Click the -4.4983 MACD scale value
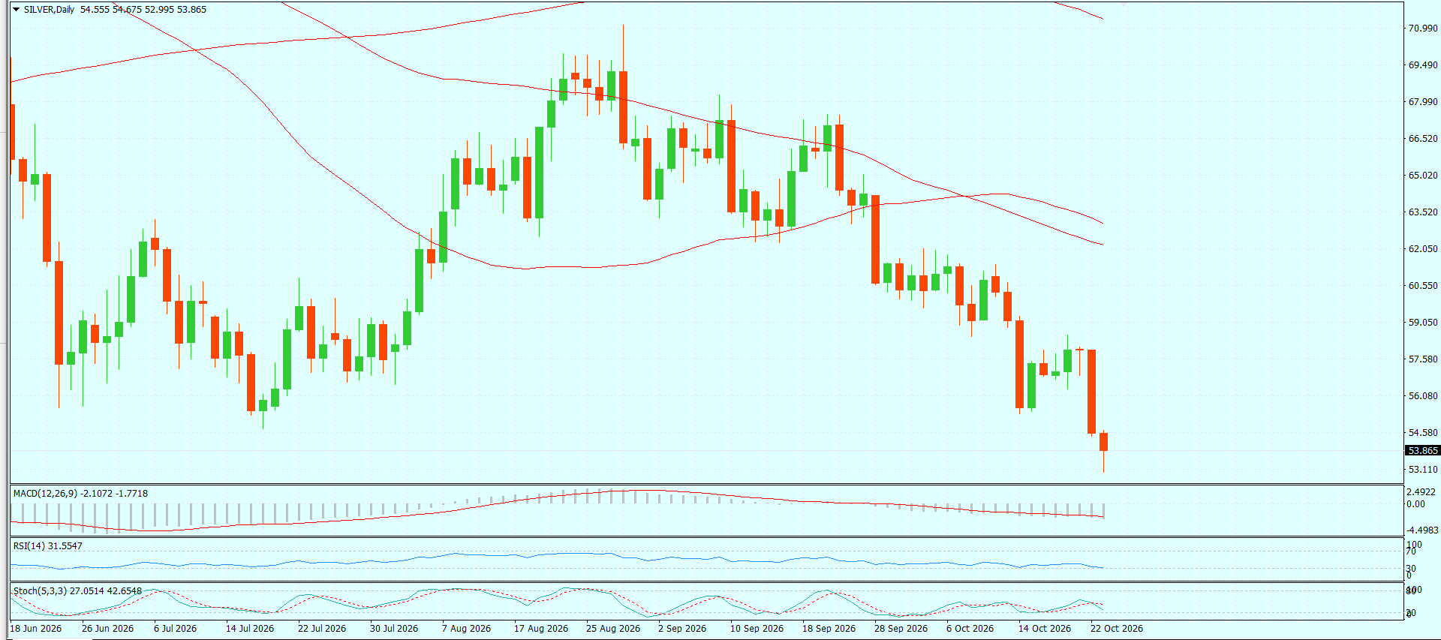The height and width of the screenshot is (640, 1441). [1421, 530]
